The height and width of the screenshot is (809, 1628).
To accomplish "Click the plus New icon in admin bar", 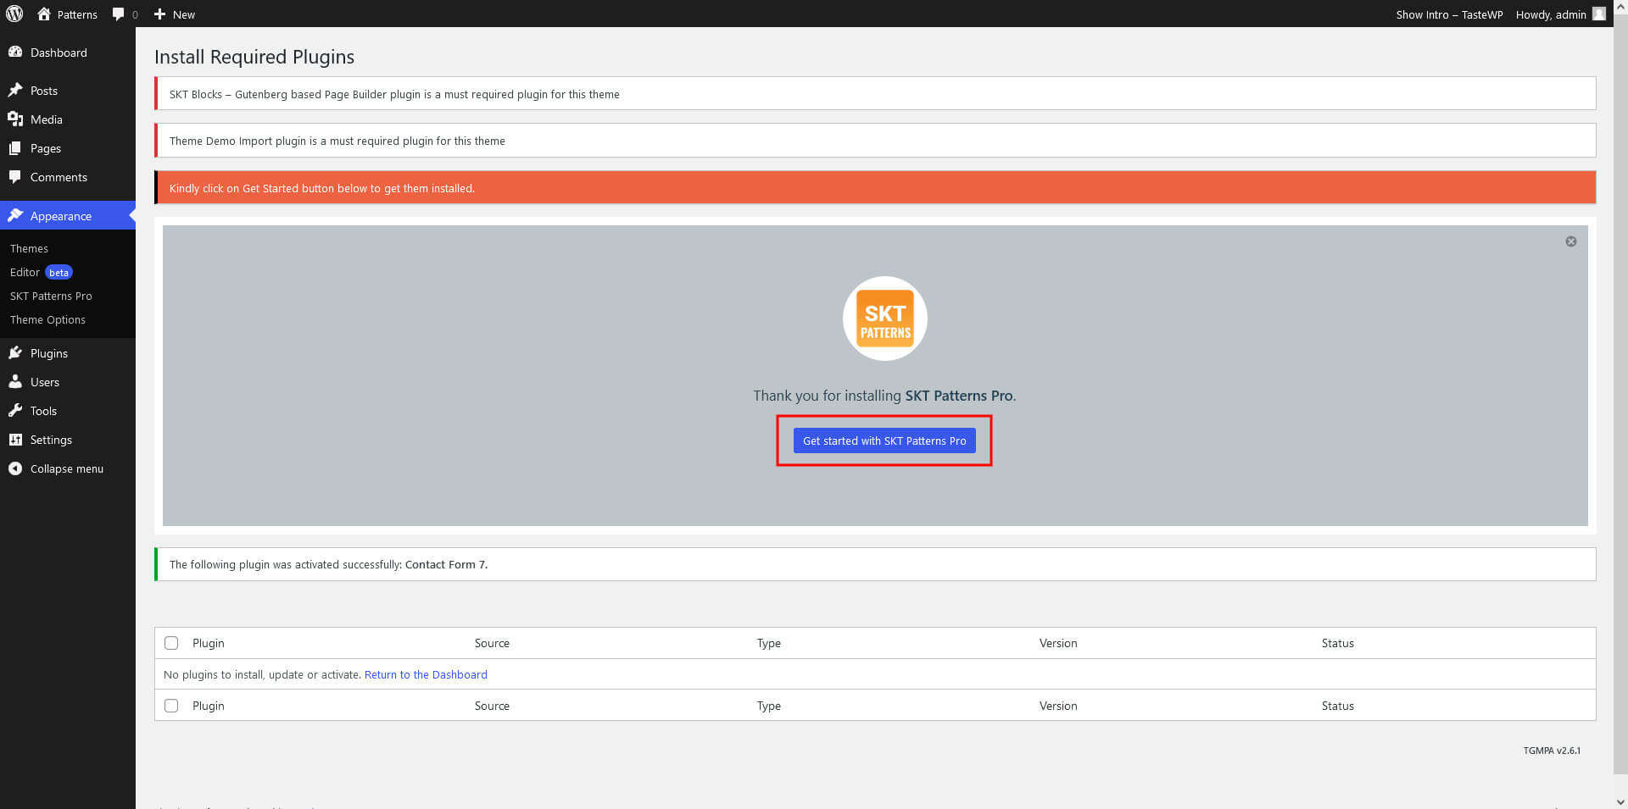I will click(x=159, y=14).
